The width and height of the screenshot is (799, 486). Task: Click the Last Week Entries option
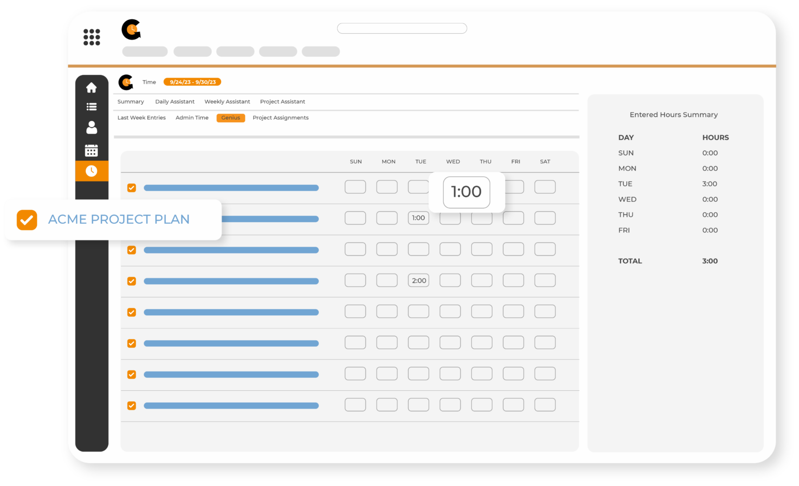[x=141, y=118]
